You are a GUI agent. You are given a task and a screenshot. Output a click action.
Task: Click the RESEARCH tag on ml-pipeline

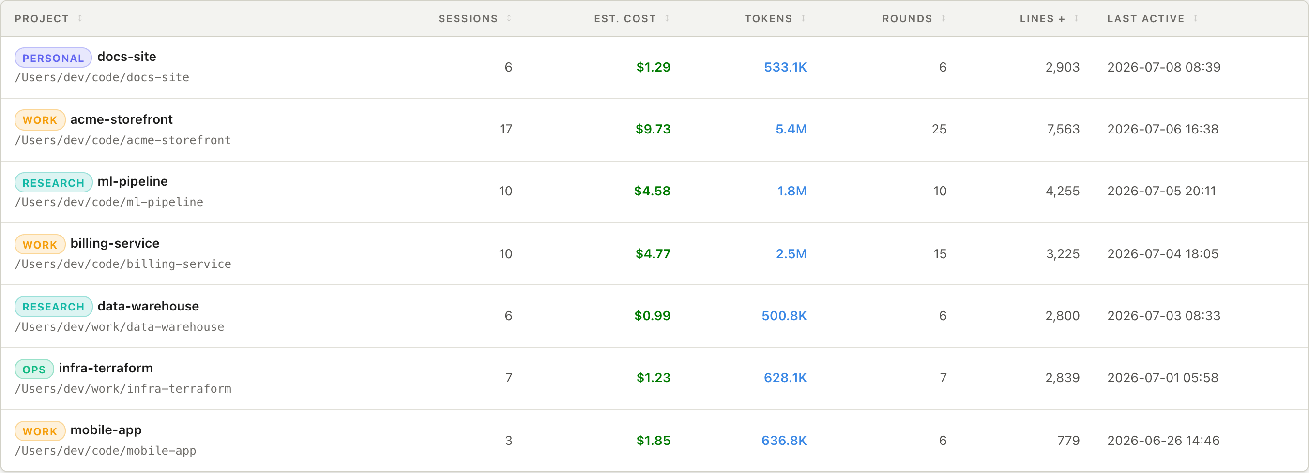pos(53,183)
